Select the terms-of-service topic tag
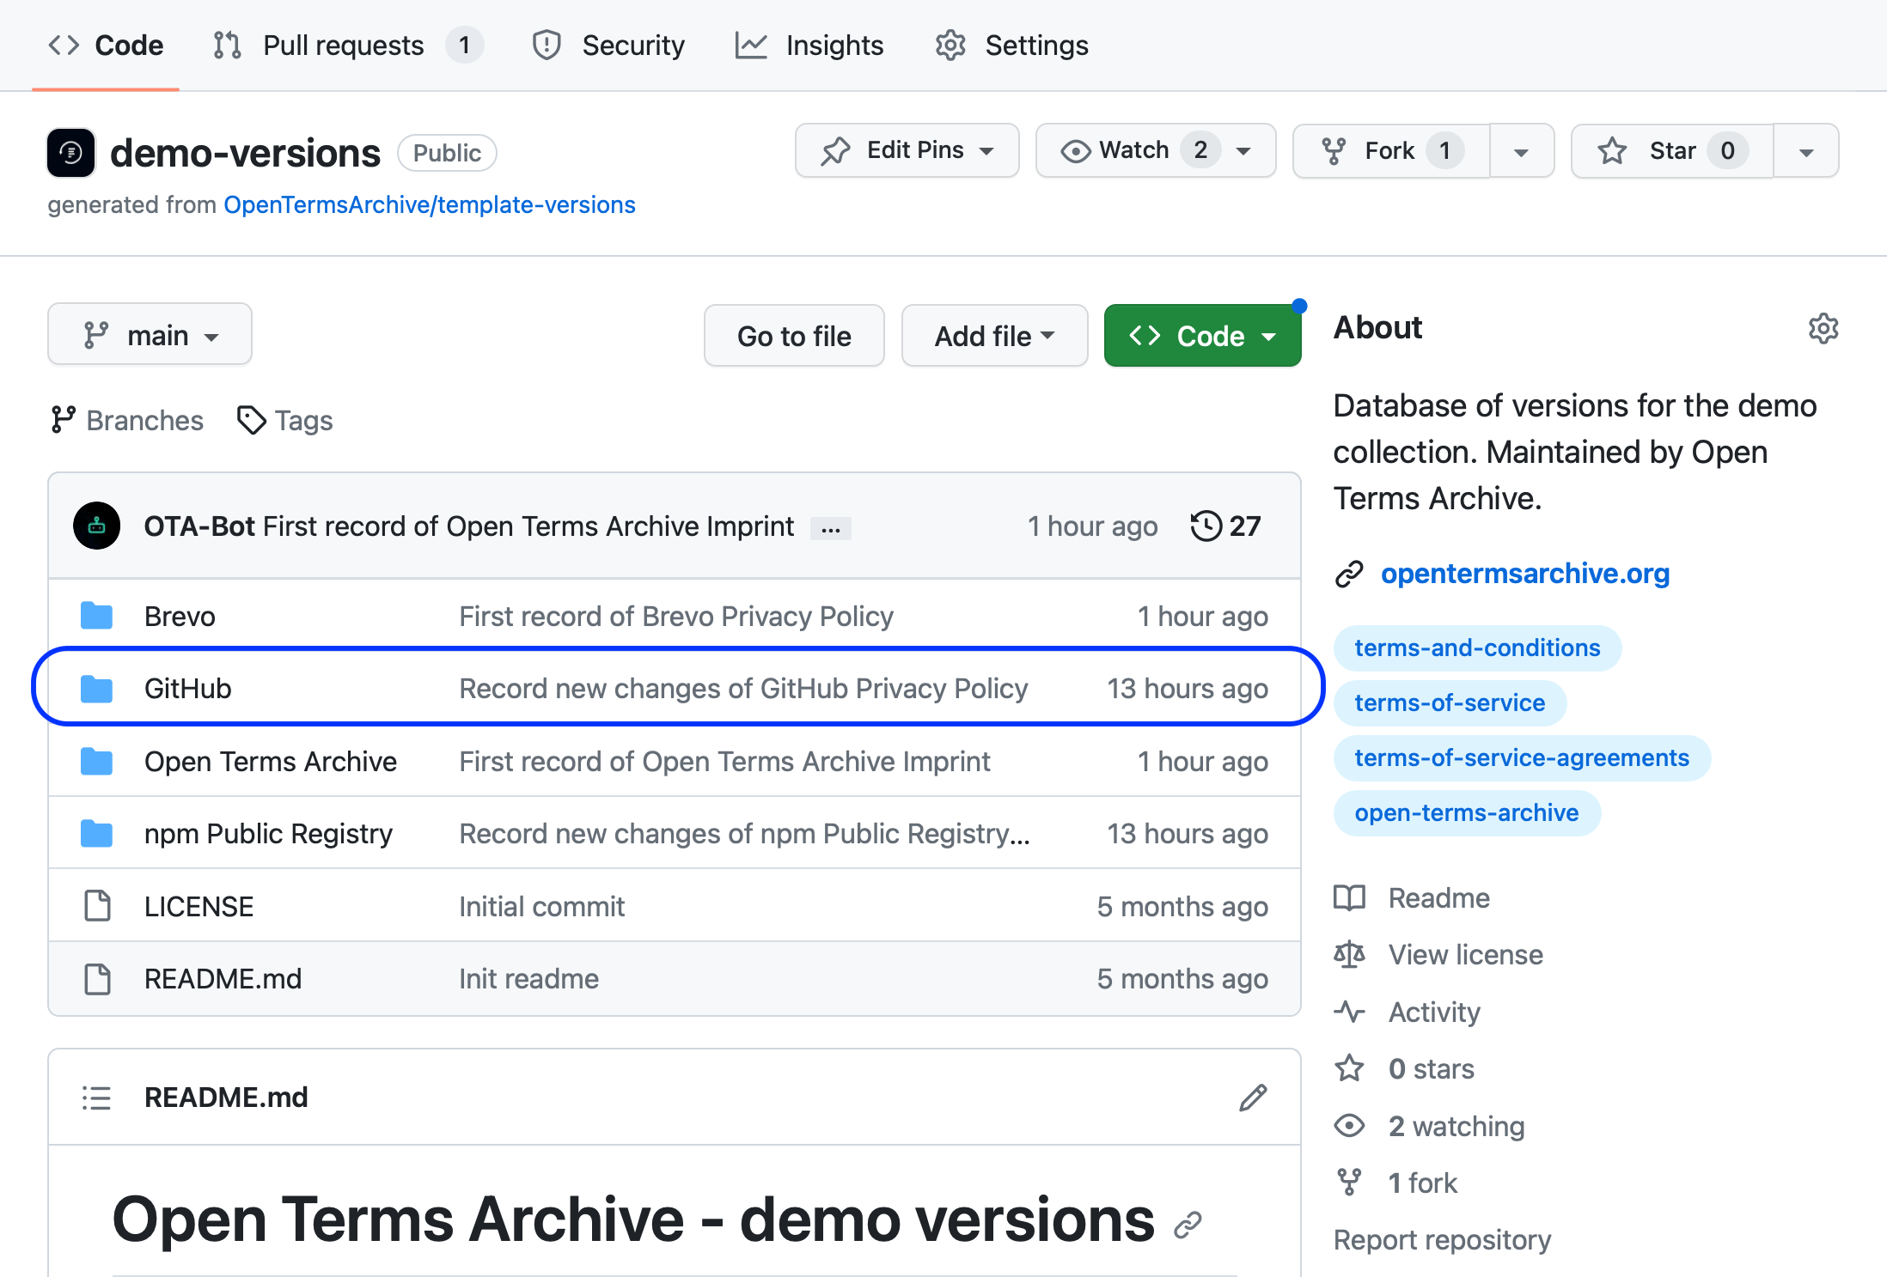 [1449, 702]
